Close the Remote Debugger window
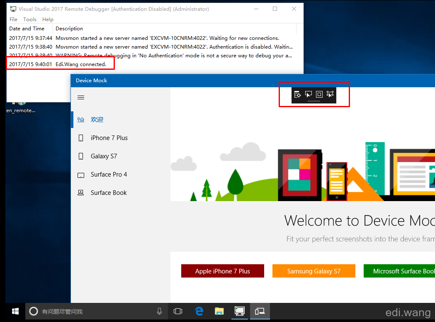This screenshot has height=322, width=435. point(294,9)
